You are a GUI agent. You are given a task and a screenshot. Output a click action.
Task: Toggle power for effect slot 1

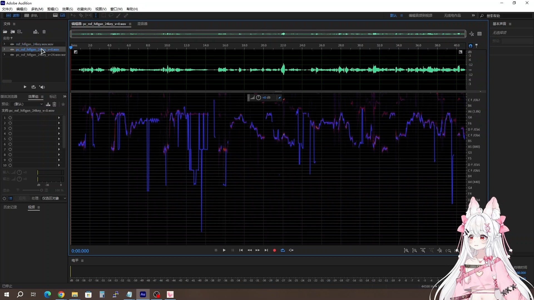click(10, 118)
